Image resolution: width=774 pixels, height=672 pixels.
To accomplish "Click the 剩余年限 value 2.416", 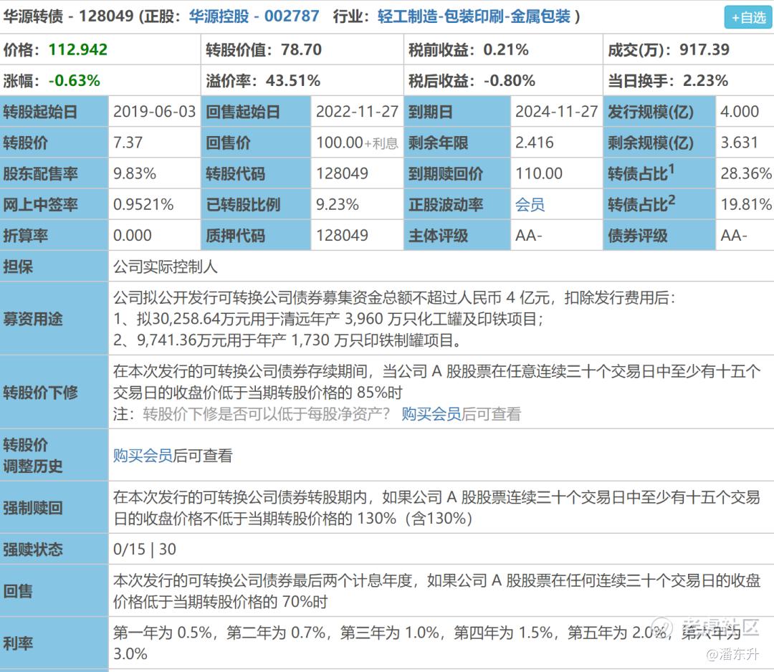I will point(535,143).
